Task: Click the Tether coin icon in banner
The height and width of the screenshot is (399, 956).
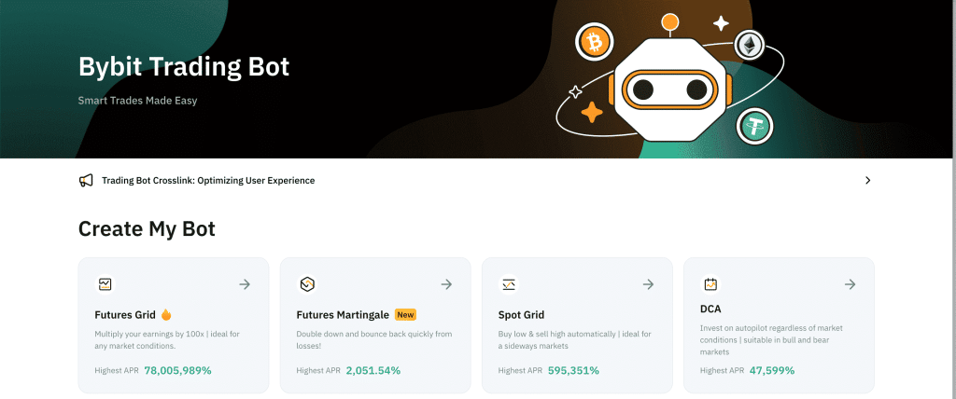Action: [754, 125]
